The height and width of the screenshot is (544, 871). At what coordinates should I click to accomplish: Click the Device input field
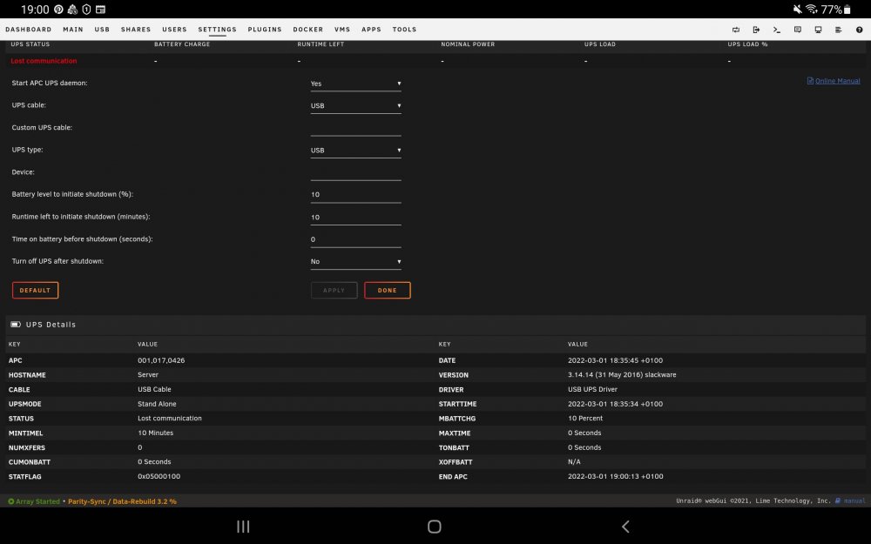click(355, 172)
